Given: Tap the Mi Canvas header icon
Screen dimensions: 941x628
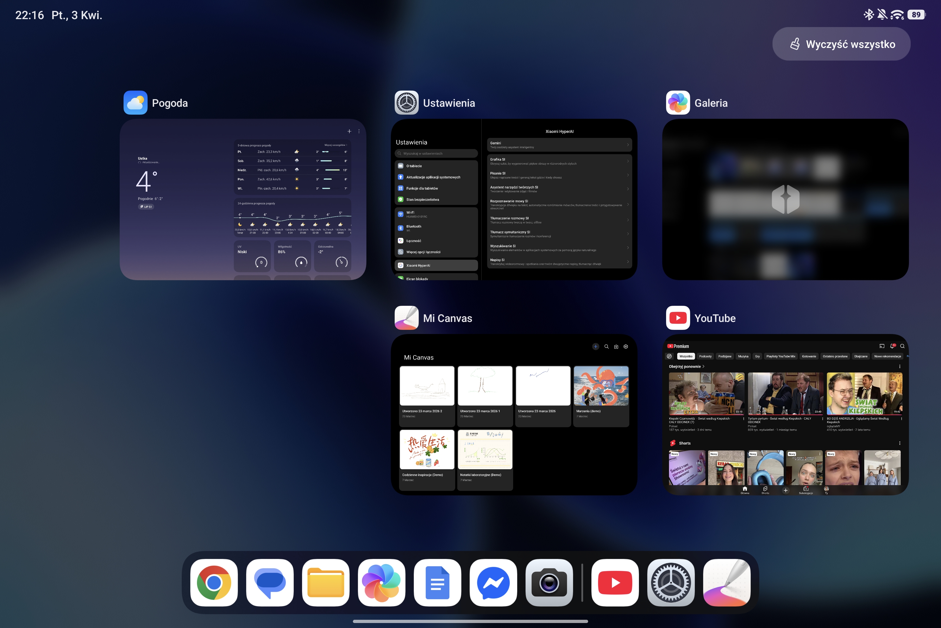Looking at the screenshot, I should tap(406, 318).
